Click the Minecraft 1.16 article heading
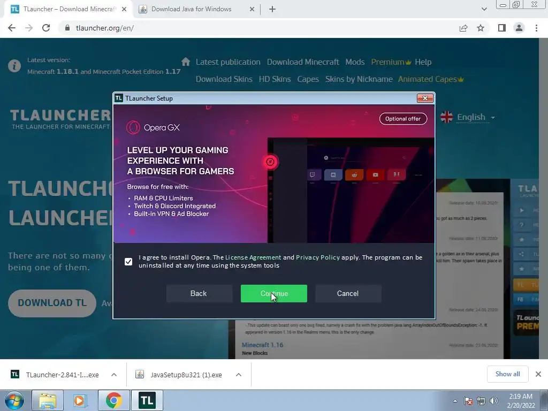The width and height of the screenshot is (548, 411). 262,345
